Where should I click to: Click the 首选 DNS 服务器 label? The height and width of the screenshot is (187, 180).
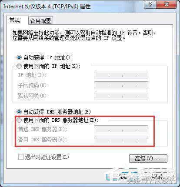pos(41,129)
